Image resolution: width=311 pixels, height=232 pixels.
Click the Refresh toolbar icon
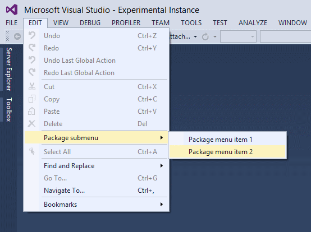click(205, 36)
